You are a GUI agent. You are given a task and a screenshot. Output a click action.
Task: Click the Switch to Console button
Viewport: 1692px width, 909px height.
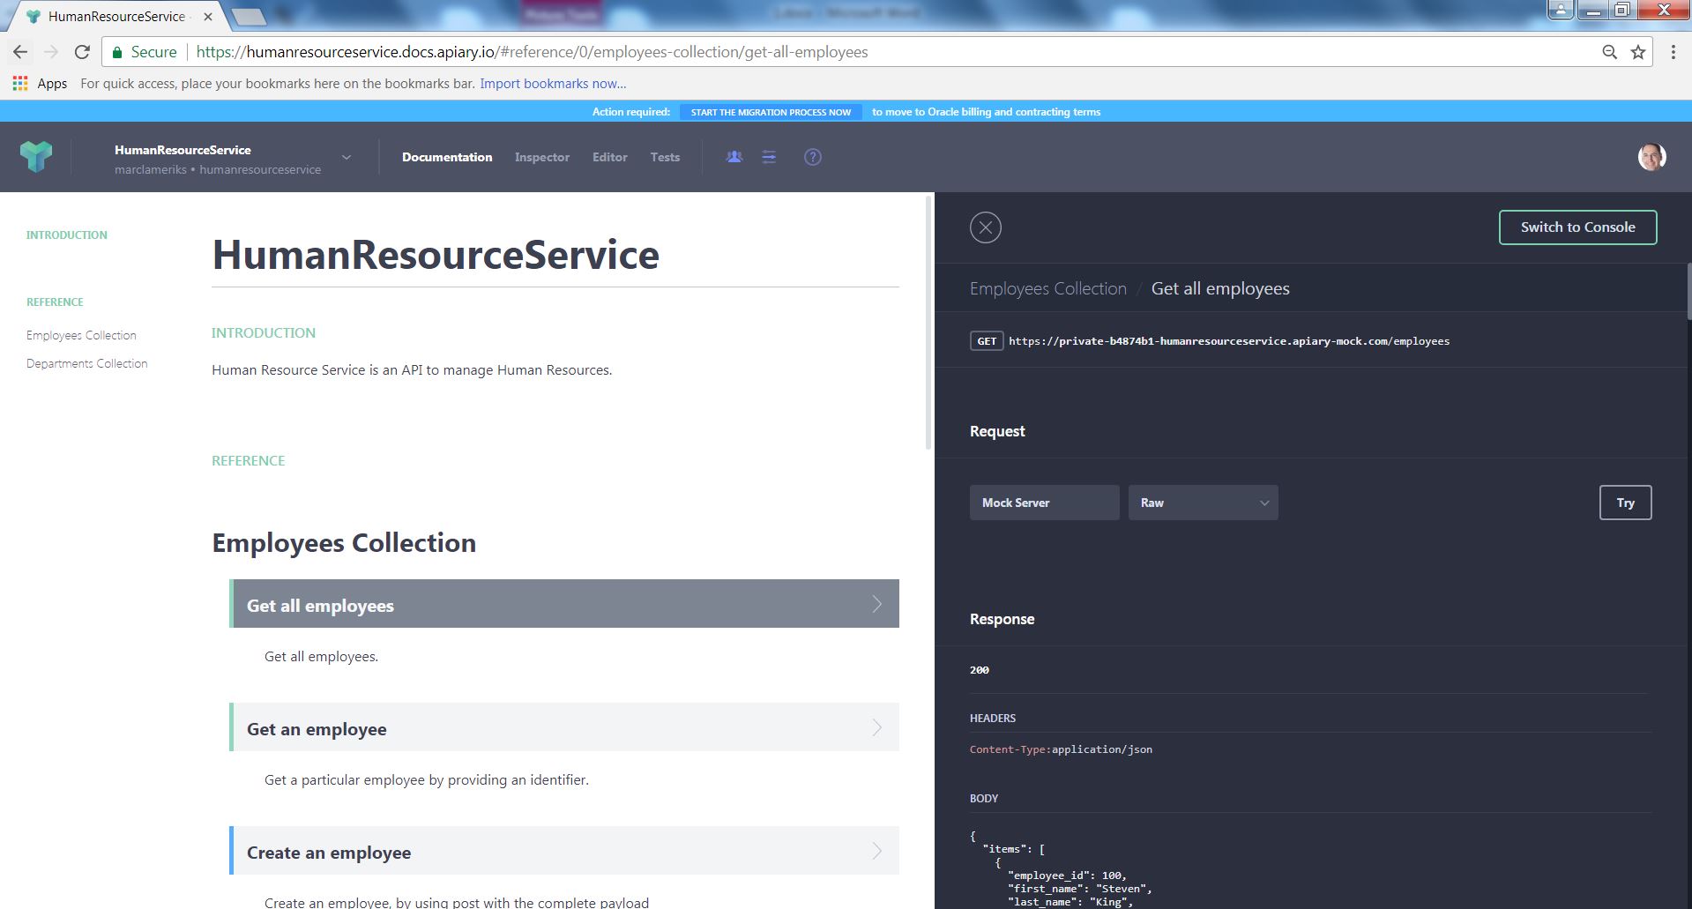[x=1576, y=227]
